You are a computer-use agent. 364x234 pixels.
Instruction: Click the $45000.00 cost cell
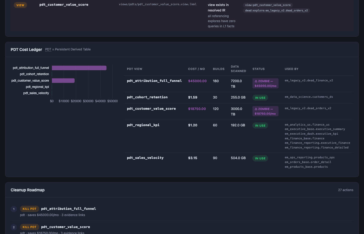[197, 81]
